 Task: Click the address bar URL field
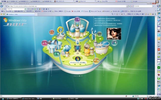67,6
